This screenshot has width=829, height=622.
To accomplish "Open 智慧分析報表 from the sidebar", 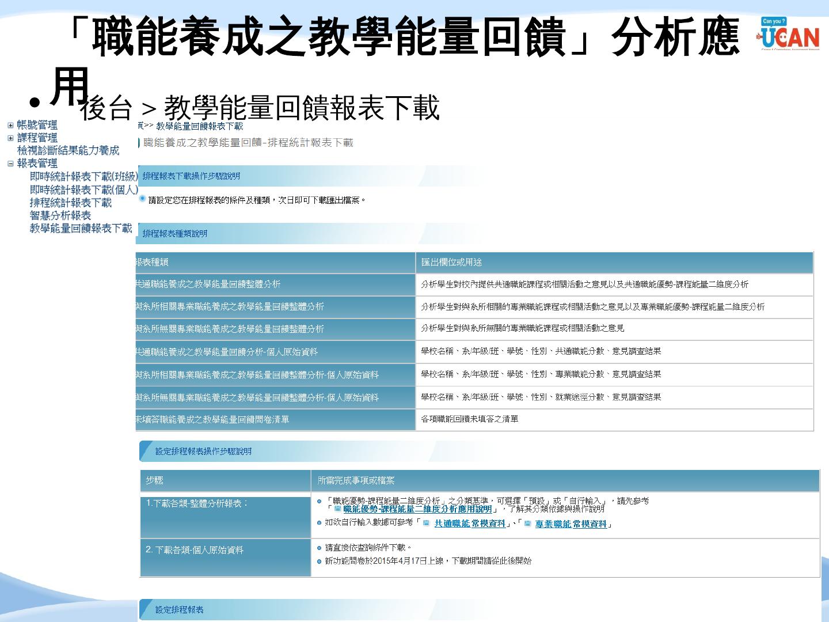I will 60,215.
